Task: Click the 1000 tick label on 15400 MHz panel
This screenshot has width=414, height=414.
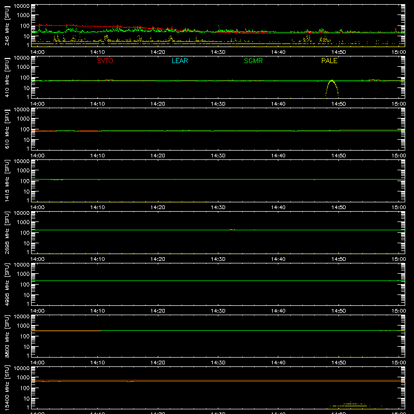Action: 23,377
